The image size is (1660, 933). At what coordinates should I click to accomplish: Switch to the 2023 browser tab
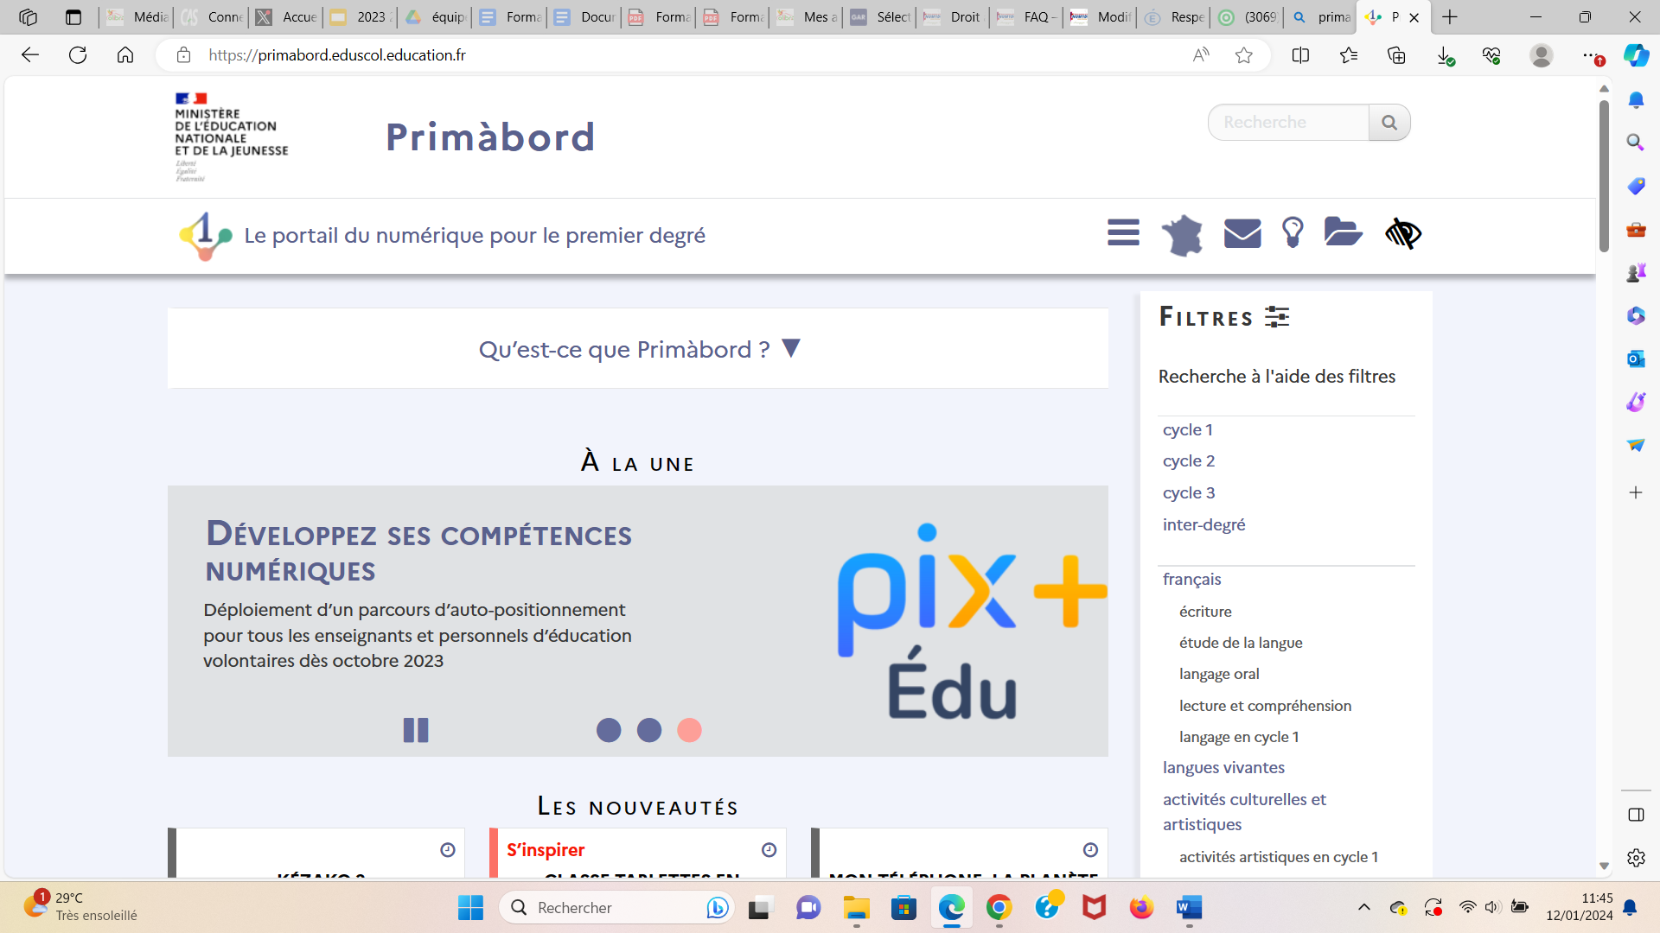360,16
